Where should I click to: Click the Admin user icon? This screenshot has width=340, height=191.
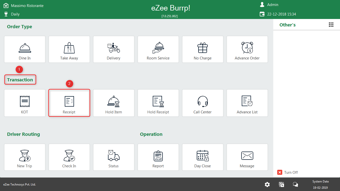pyautogui.click(x=262, y=4)
